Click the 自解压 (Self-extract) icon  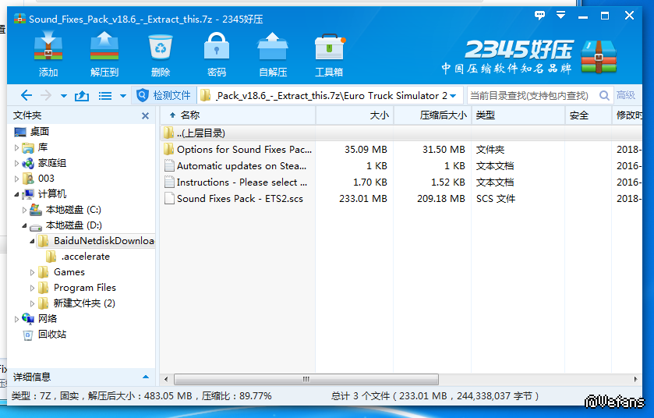(x=273, y=55)
